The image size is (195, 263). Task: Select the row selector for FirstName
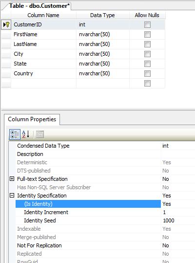pyautogui.click(x=6, y=34)
